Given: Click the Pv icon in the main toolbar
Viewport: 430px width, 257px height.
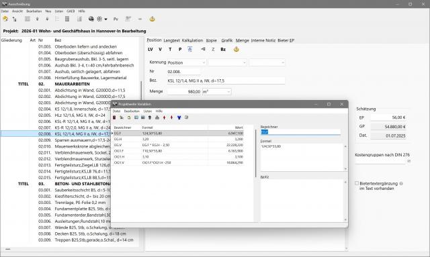Looking at the screenshot, I should click(x=116, y=19).
